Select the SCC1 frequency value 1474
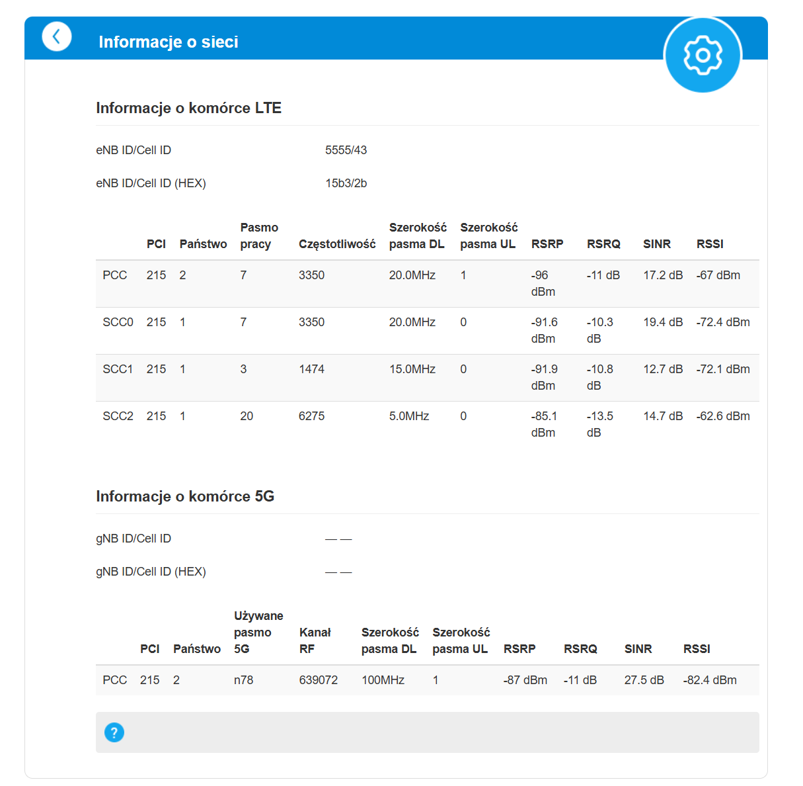 coord(311,369)
